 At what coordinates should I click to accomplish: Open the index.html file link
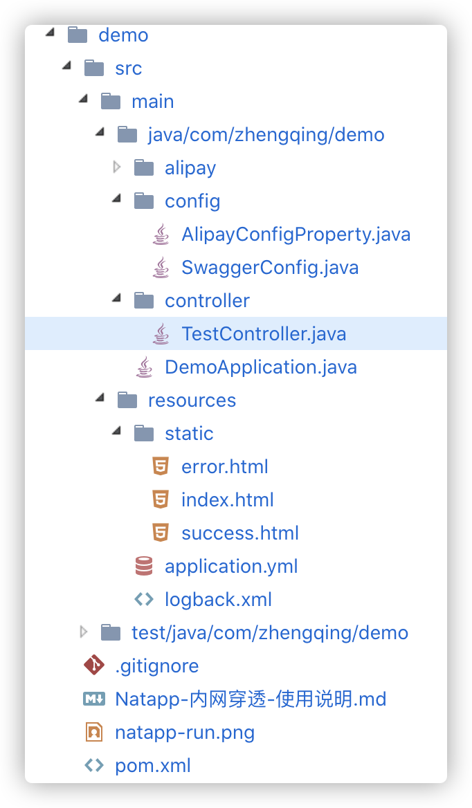point(227,500)
